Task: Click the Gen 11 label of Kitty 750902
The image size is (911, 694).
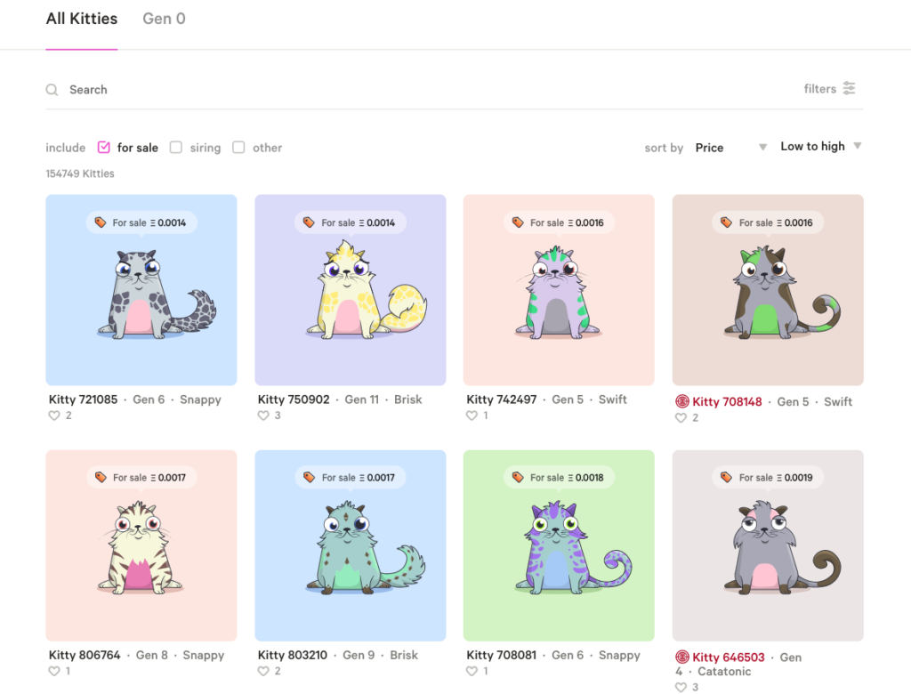Action: tap(361, 399)
